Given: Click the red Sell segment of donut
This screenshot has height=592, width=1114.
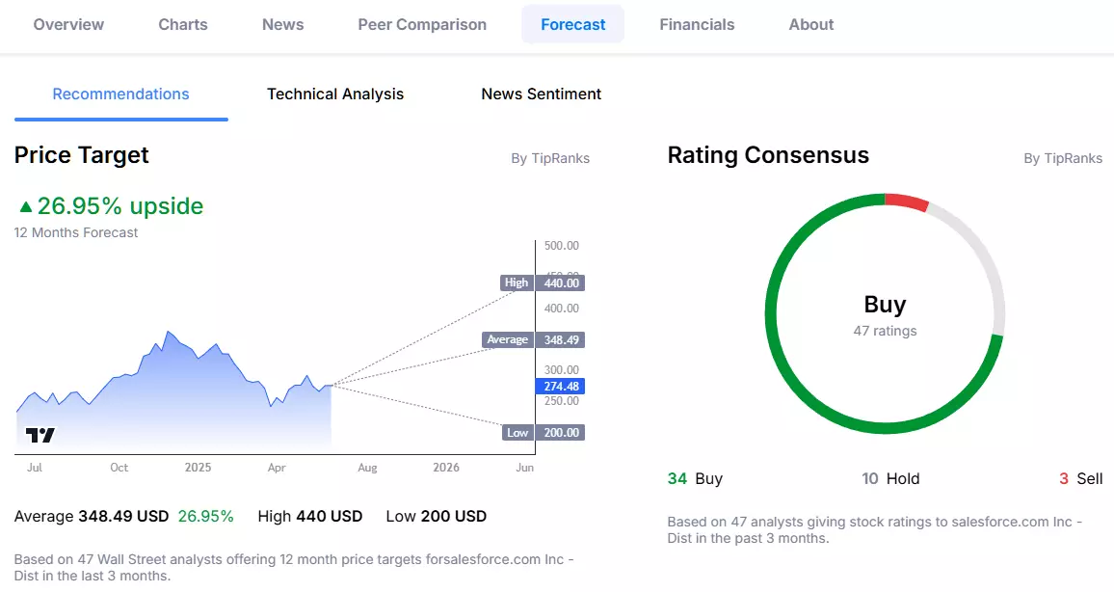Looking at the screenshot, I should click(x=907, y=202).
